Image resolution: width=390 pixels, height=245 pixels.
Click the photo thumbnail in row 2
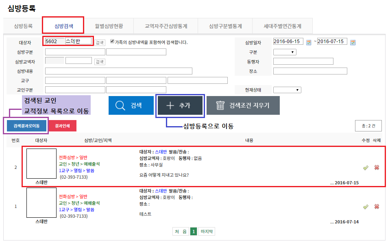coord(41,164)
